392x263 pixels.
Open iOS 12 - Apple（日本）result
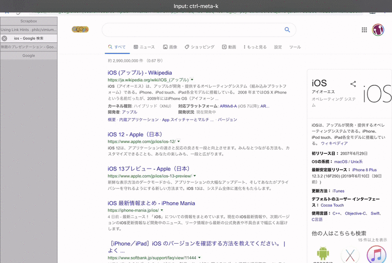135,134
